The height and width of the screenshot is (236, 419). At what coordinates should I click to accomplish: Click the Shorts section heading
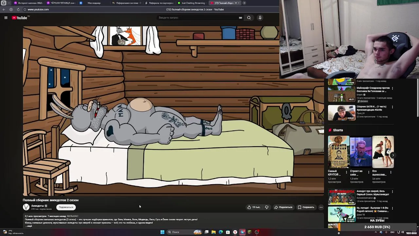click(338, 130)
